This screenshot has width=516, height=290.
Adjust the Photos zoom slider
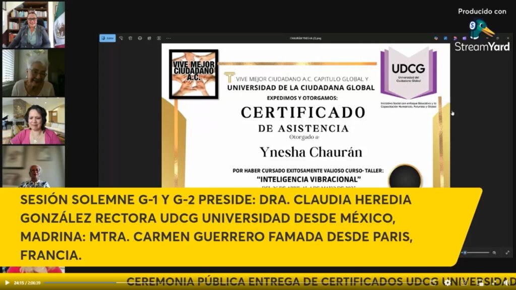click(x=476, y=253)
